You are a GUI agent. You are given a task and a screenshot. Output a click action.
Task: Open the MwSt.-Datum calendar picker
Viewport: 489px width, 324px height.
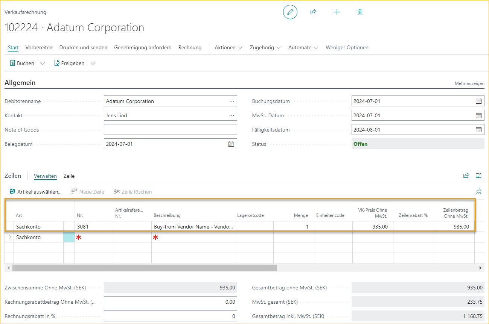click(x=478, y=115)
